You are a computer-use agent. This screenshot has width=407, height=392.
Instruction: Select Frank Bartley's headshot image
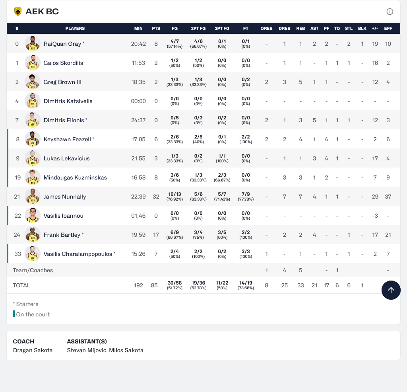pos(33,235)
